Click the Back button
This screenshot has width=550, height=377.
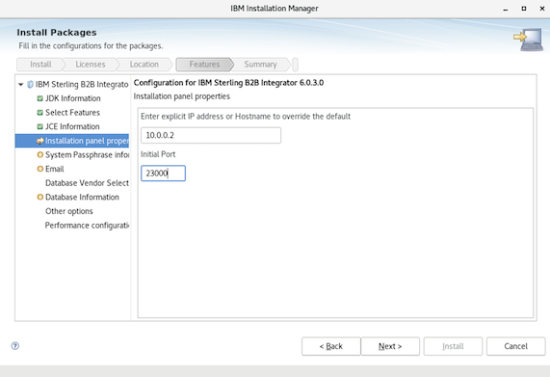tap(330, 346)
